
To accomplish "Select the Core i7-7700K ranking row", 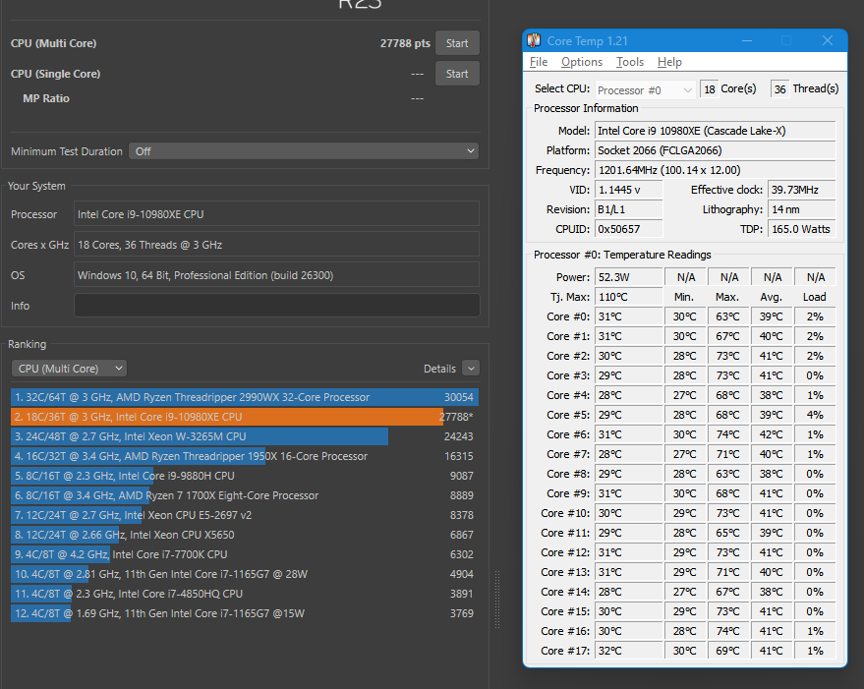I will point(245,554).
